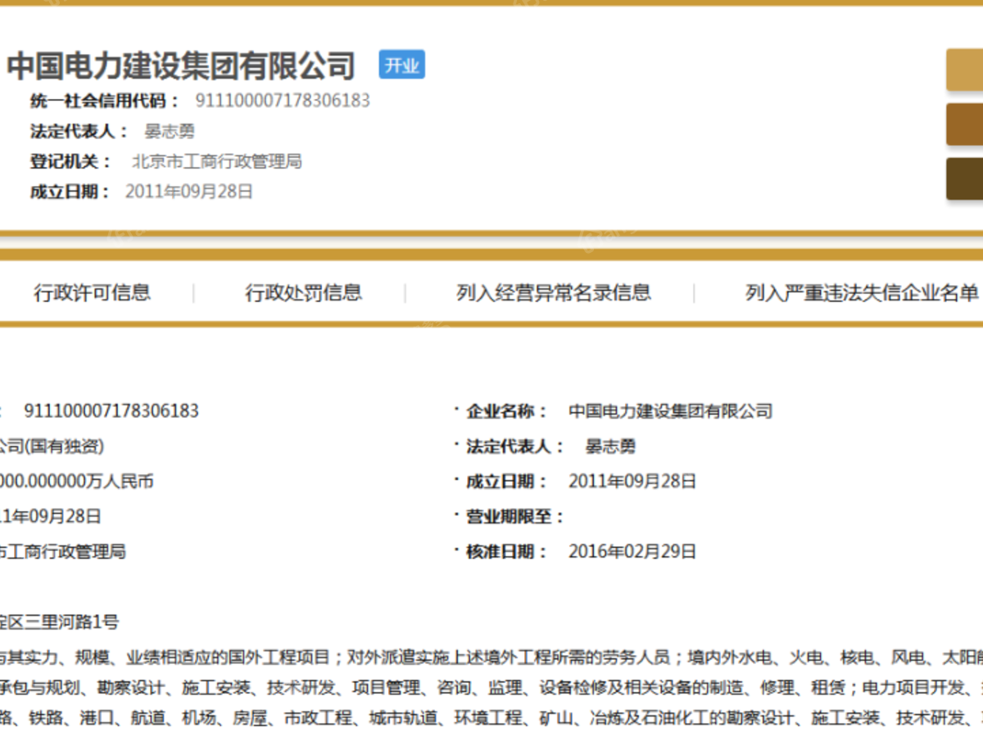Click the medium brown button at right

[965, 124]
